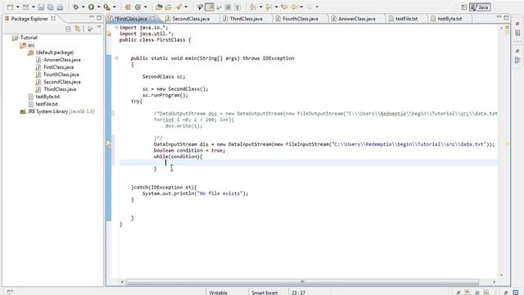Click the Open Perspective icon
The width and height of the screenshot is (524, 295).
point(464,7)
